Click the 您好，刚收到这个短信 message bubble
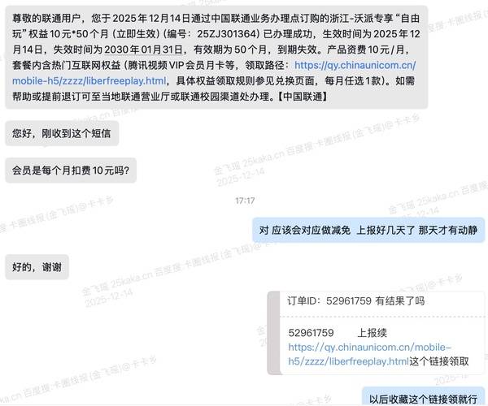 point(62,133)
